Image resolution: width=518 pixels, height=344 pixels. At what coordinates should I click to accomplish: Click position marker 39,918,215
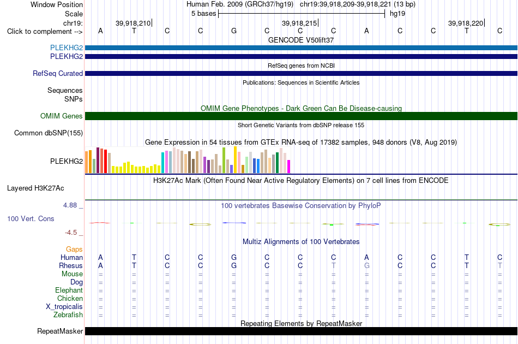[299, 23]
